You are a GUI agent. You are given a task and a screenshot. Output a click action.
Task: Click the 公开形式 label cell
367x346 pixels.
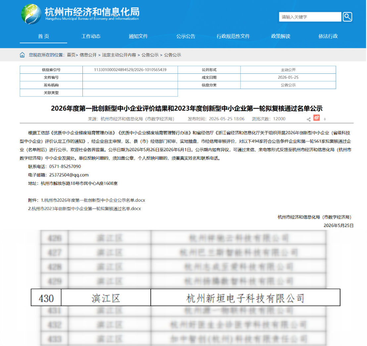coord(209,70)
